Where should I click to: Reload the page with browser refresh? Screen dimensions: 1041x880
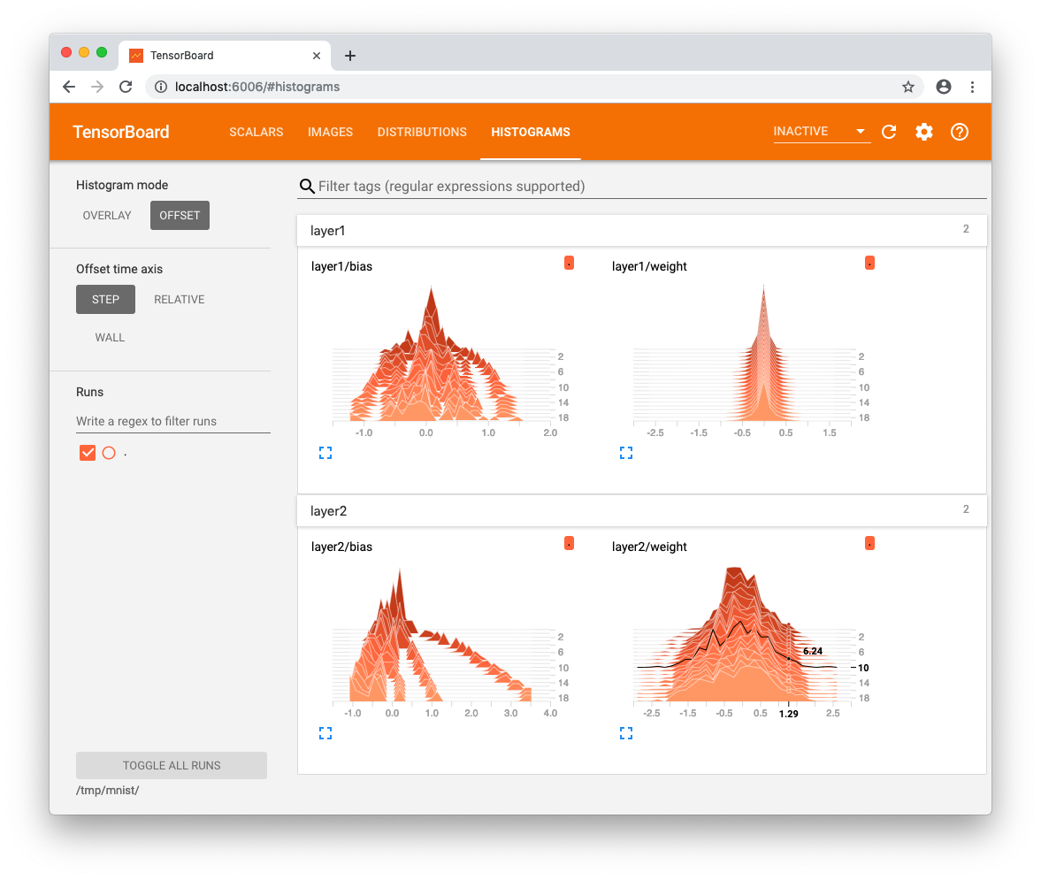[x=126, y=87]
